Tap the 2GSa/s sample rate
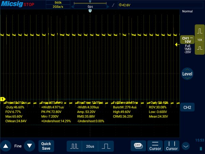Image resolution: width=205 pixels, height=154 pixels. pyautogui.click(x=58, y=7)
